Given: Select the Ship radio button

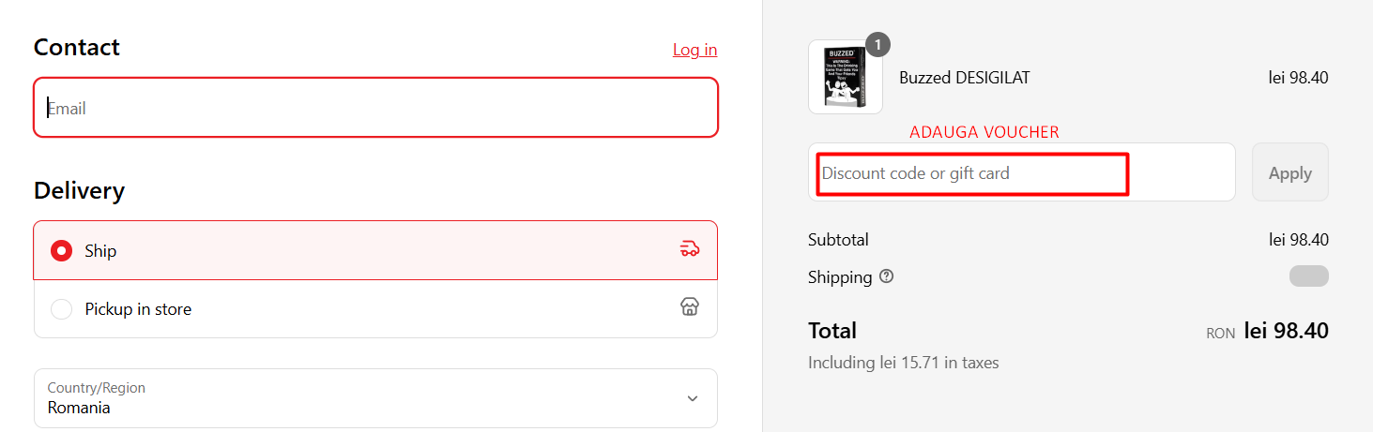Looking at the screenshot, I should [x=61, y=251].
